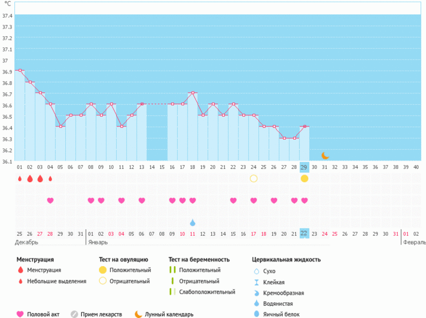Click the small spotting drop on day 04
426x318 pixels.
50,178
